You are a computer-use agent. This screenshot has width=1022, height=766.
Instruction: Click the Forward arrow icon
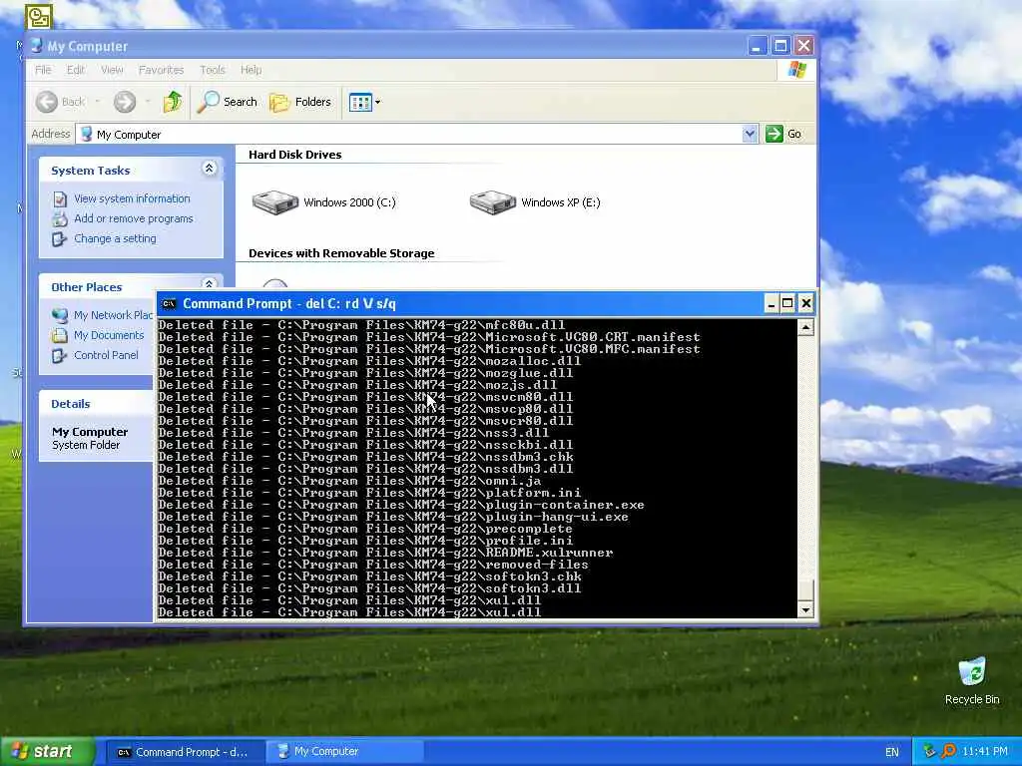click(x=125, y=102)
